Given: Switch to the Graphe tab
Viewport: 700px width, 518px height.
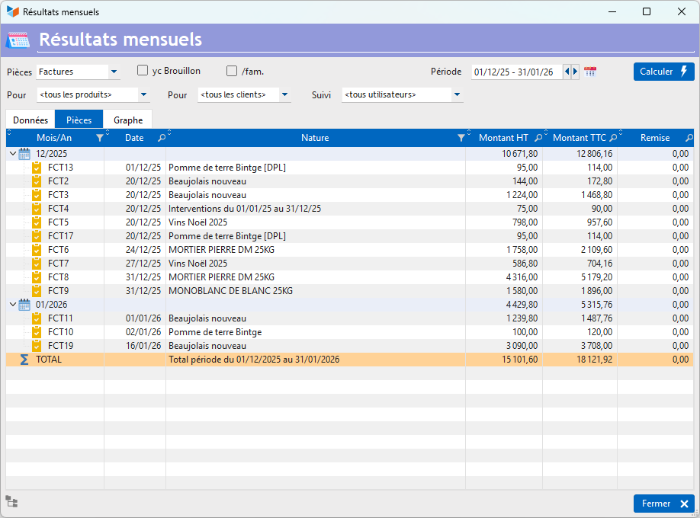Looking at the screenshot, I should [128, 120].
